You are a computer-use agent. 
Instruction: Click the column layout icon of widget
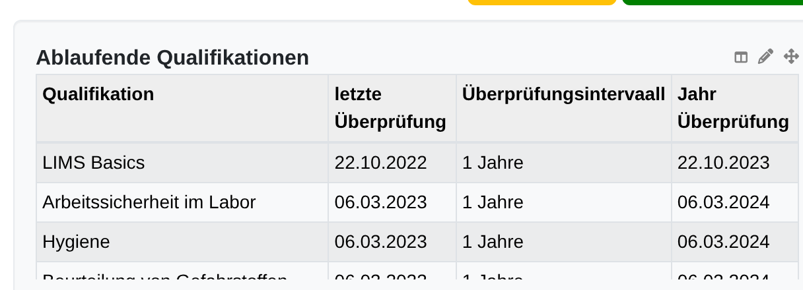tap(741, 57)
